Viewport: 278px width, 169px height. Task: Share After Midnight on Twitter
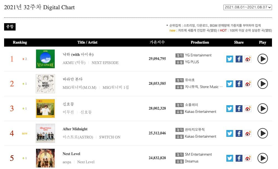pyautogui.click(x=230, y=133)
